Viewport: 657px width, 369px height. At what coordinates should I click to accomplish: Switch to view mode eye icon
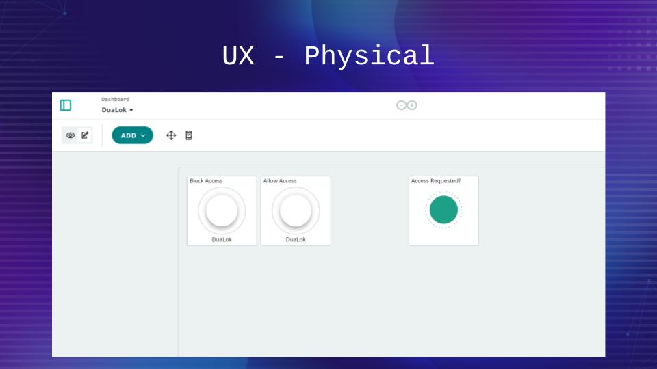tap(70, 135)
